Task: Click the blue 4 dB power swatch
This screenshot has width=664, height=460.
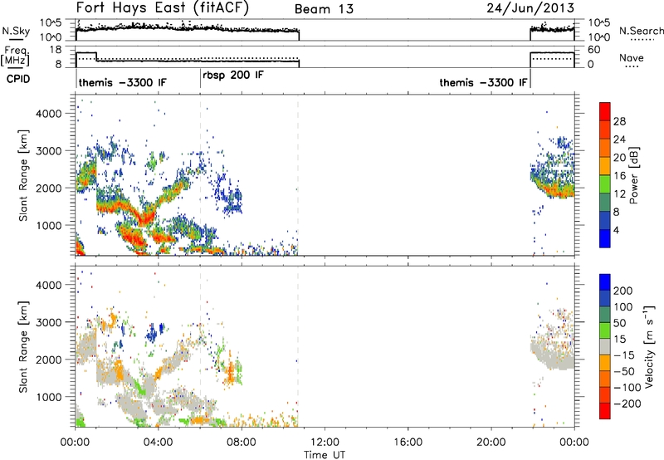Action: click(x=605, y=238)
